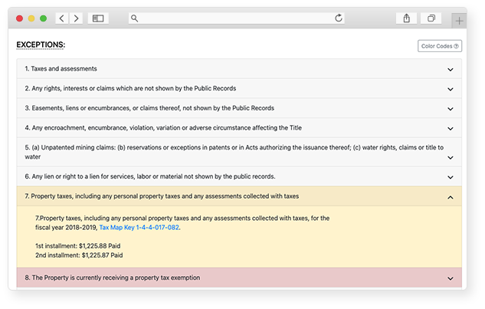Open the Share icon in toolbar
The height and width of the screenshot is (309, 485).
(x=406, y=18)
